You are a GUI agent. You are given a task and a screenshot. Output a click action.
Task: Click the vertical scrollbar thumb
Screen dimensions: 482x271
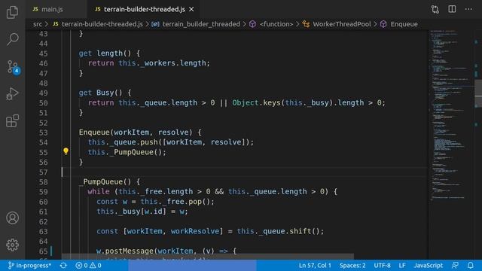click(x=478, y=93)
